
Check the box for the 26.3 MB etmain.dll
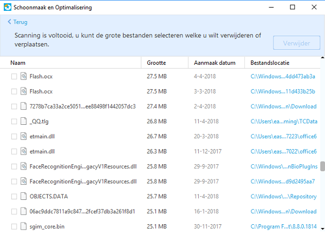click(14, 151)
